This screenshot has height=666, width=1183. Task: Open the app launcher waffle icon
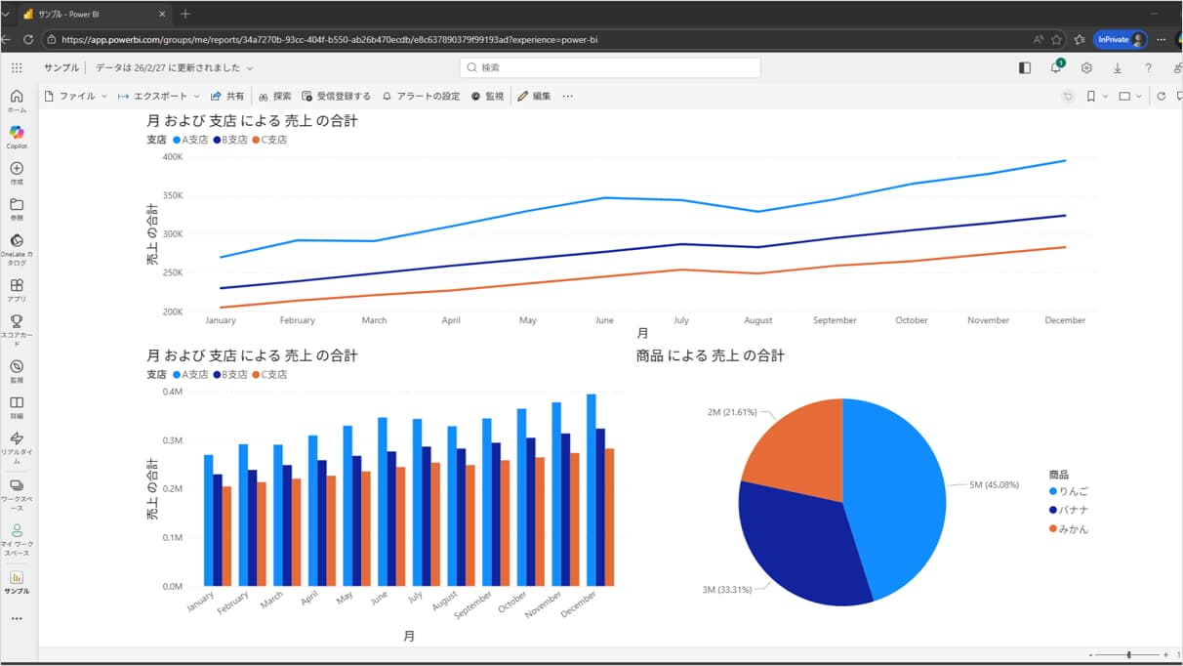[17, 67]
